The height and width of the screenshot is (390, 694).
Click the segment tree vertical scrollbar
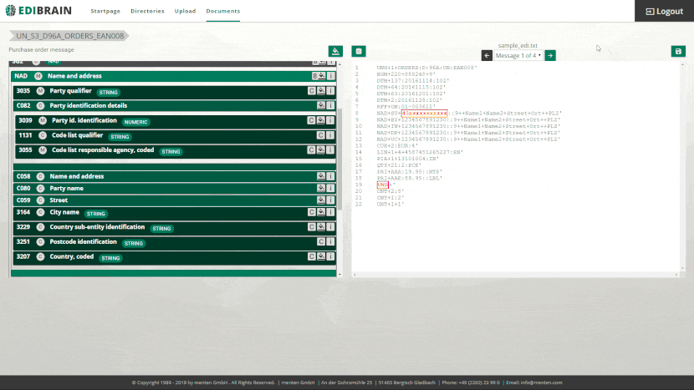pyautogui.click(x=339, y=167)
